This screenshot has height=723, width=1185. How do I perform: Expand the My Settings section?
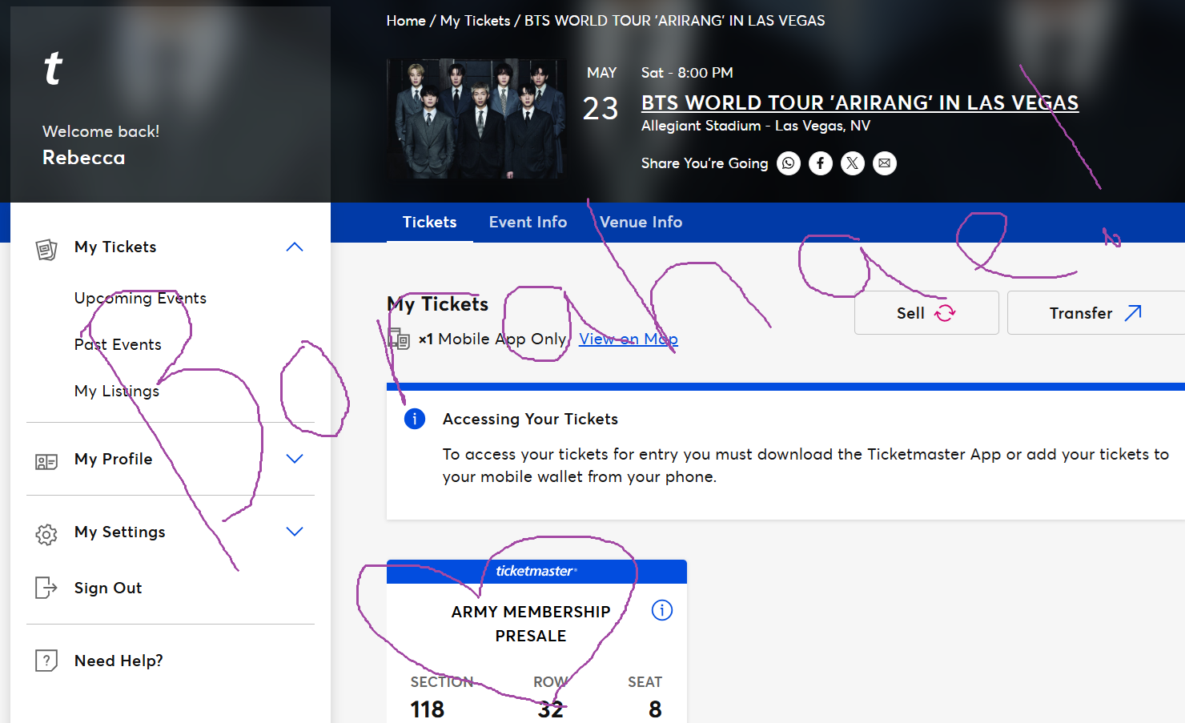295,531
